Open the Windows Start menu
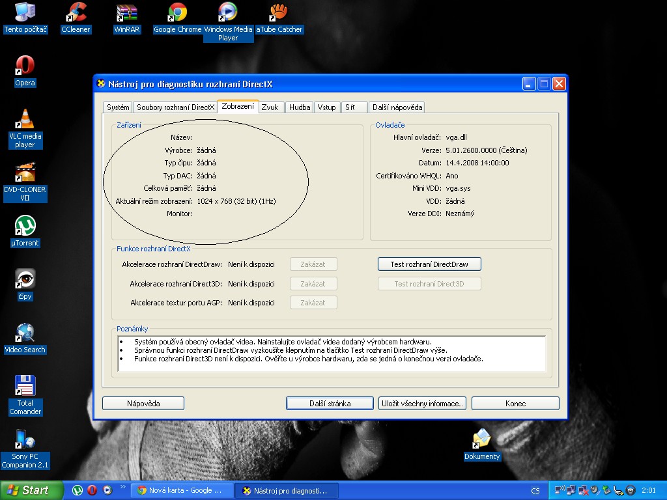Viewport: 667px width, 500px height. (x=31, y=490)
